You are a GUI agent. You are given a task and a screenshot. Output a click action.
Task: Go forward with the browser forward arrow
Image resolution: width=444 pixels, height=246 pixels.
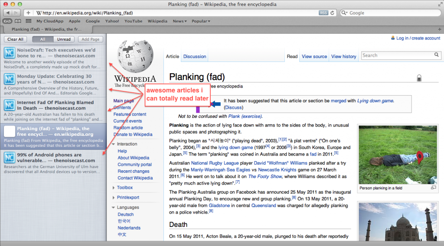coord(16,13)
